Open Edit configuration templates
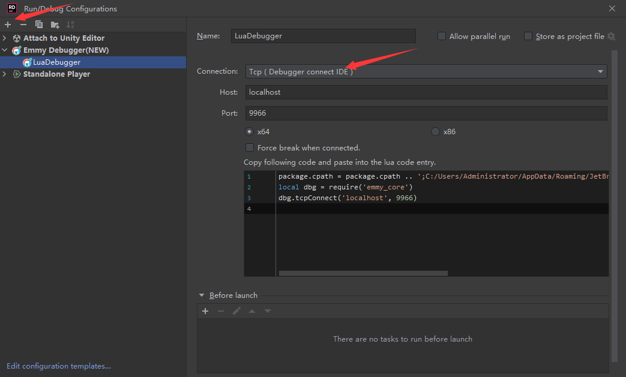 pos(58,366)
